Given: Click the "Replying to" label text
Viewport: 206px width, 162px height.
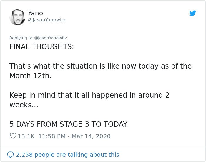Looking at the screenshot, I should pyautogui.click(x=21, y=38).
